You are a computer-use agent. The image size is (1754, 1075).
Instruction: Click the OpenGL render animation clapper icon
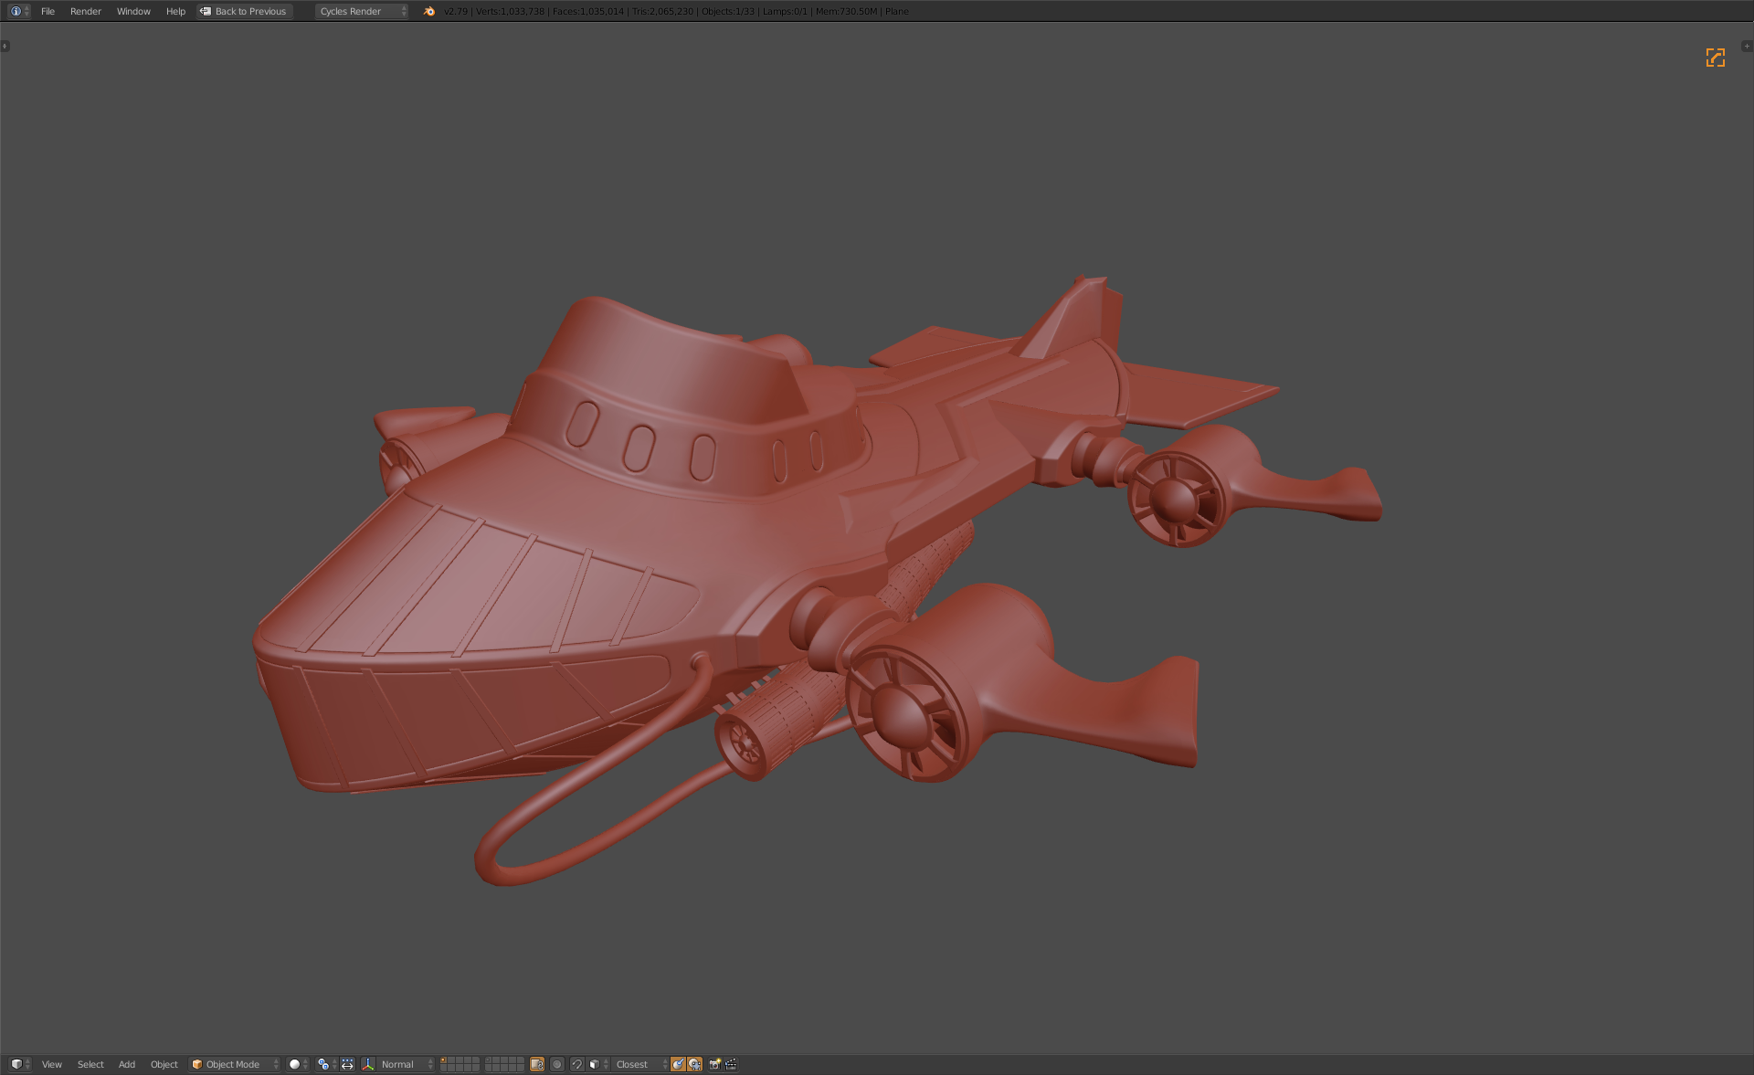pos(731,1064)
